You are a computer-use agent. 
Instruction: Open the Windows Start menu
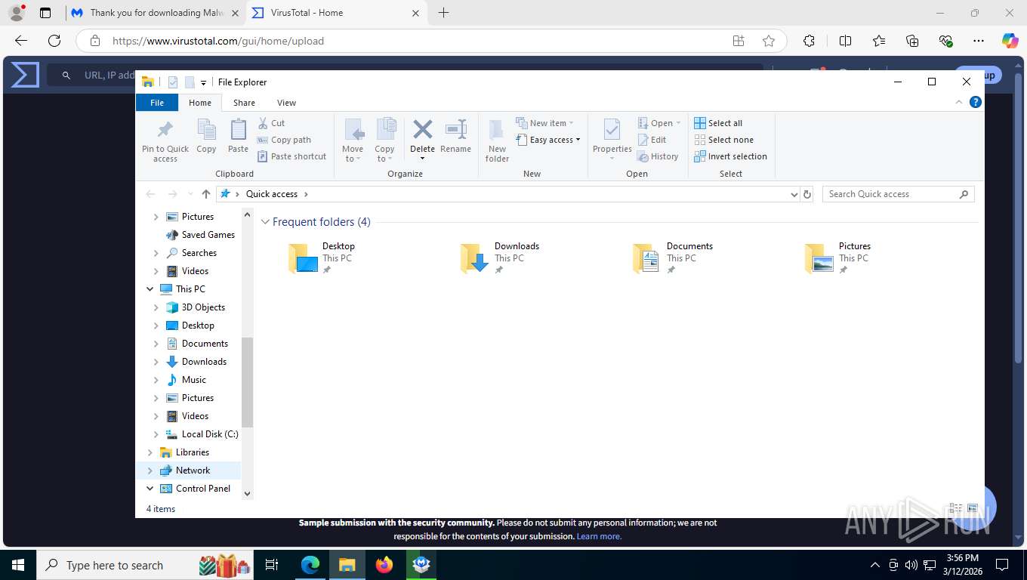(17, 565)
